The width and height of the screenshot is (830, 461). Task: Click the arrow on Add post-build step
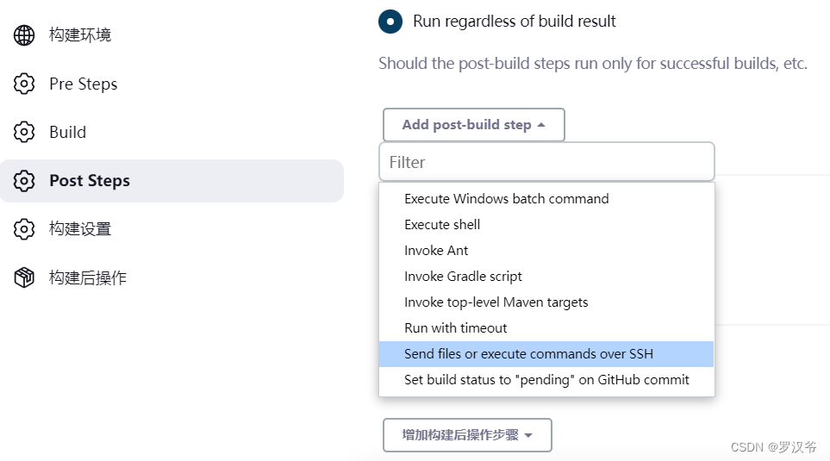point(541,125)
